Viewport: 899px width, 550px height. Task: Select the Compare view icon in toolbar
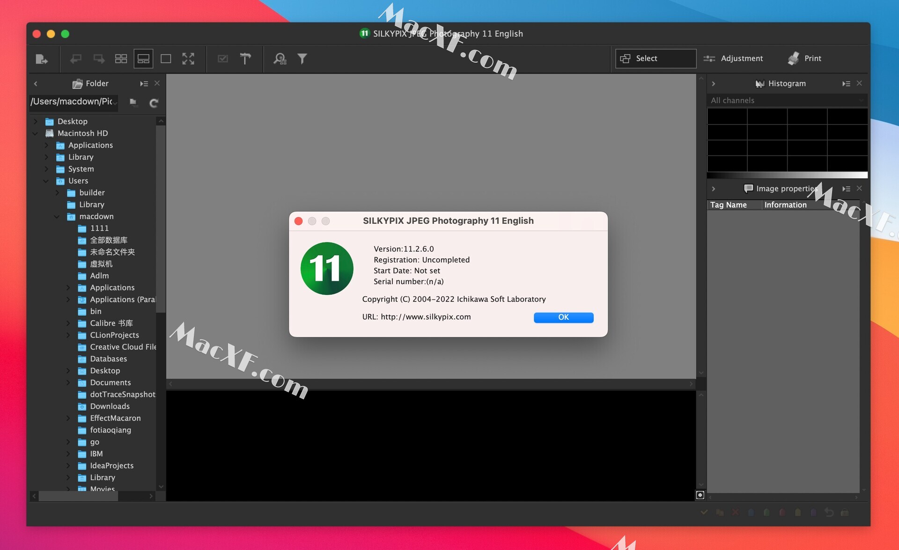tap(141, 59)
